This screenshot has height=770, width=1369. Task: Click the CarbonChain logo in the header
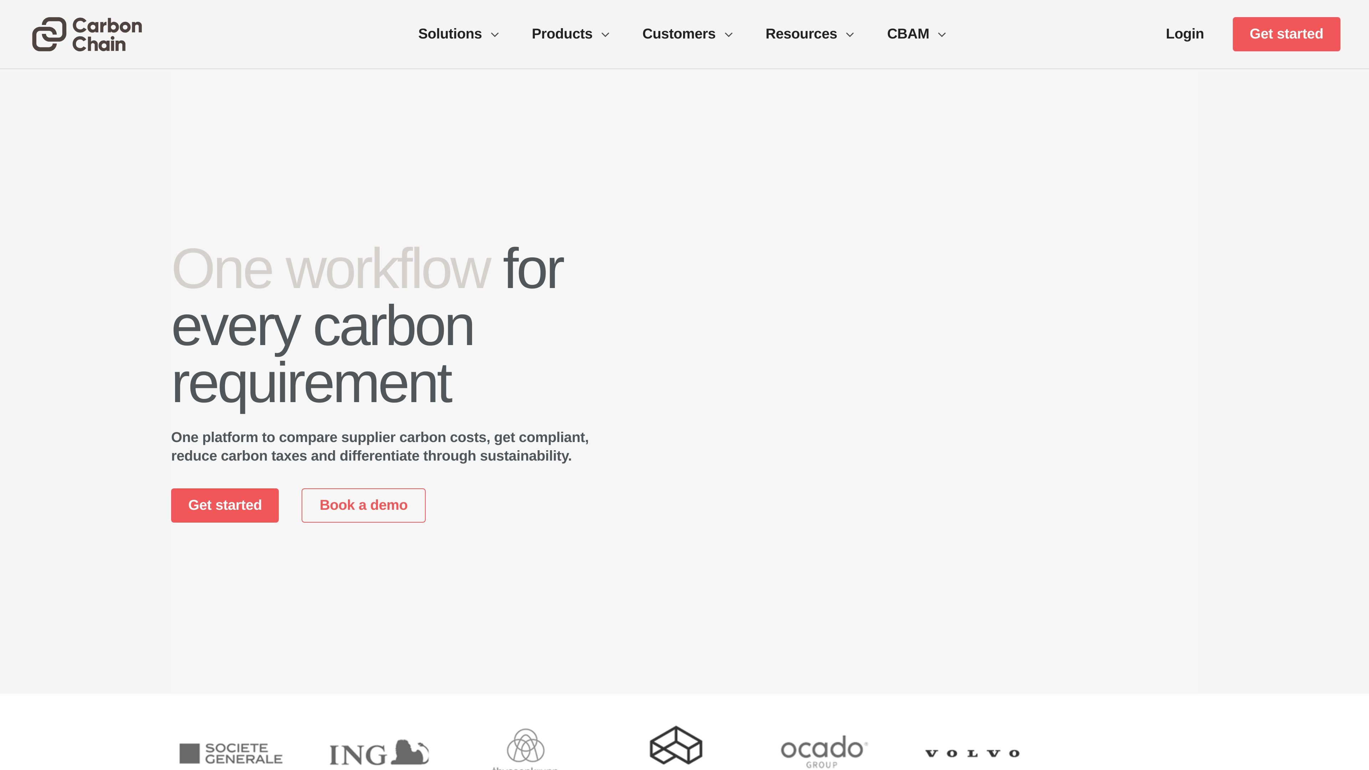(x=87, y=34)
